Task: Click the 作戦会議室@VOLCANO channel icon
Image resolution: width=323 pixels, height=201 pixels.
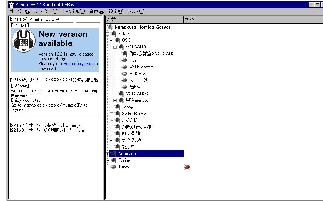Action: [x=124, y=54]
